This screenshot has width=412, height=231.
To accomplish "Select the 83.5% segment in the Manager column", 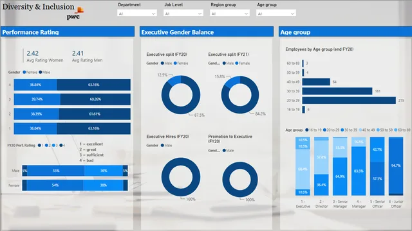I will pyautogui.click(x=359, y=171).
